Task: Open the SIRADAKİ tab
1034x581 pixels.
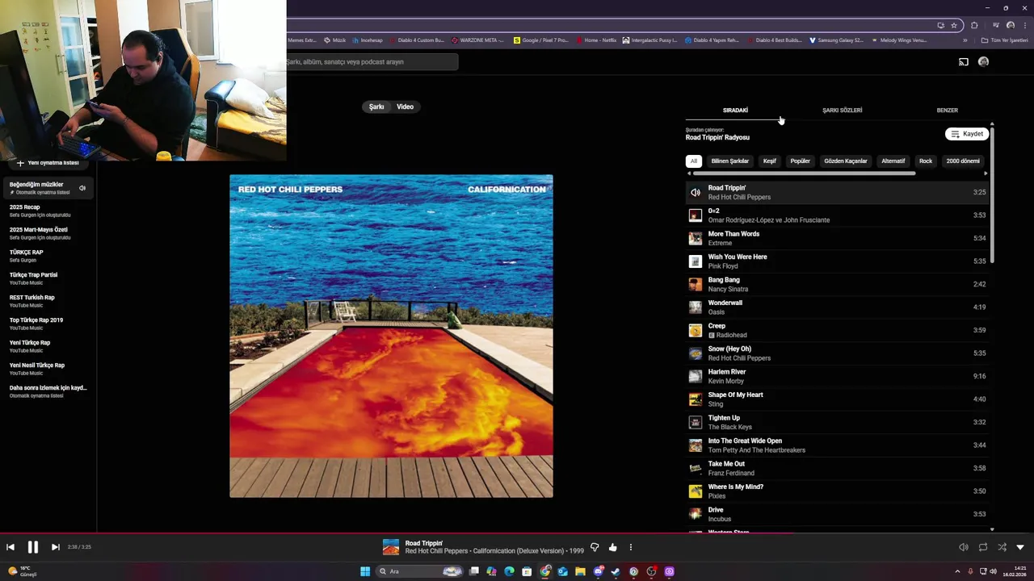Action: tap(735, 110)
